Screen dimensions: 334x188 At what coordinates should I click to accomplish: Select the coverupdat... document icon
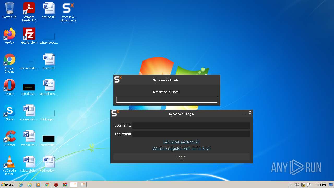29,113
